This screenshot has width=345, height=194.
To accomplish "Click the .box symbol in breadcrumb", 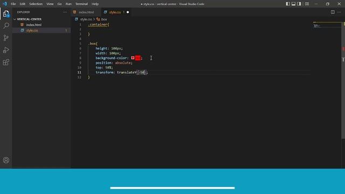I will 102,19.
